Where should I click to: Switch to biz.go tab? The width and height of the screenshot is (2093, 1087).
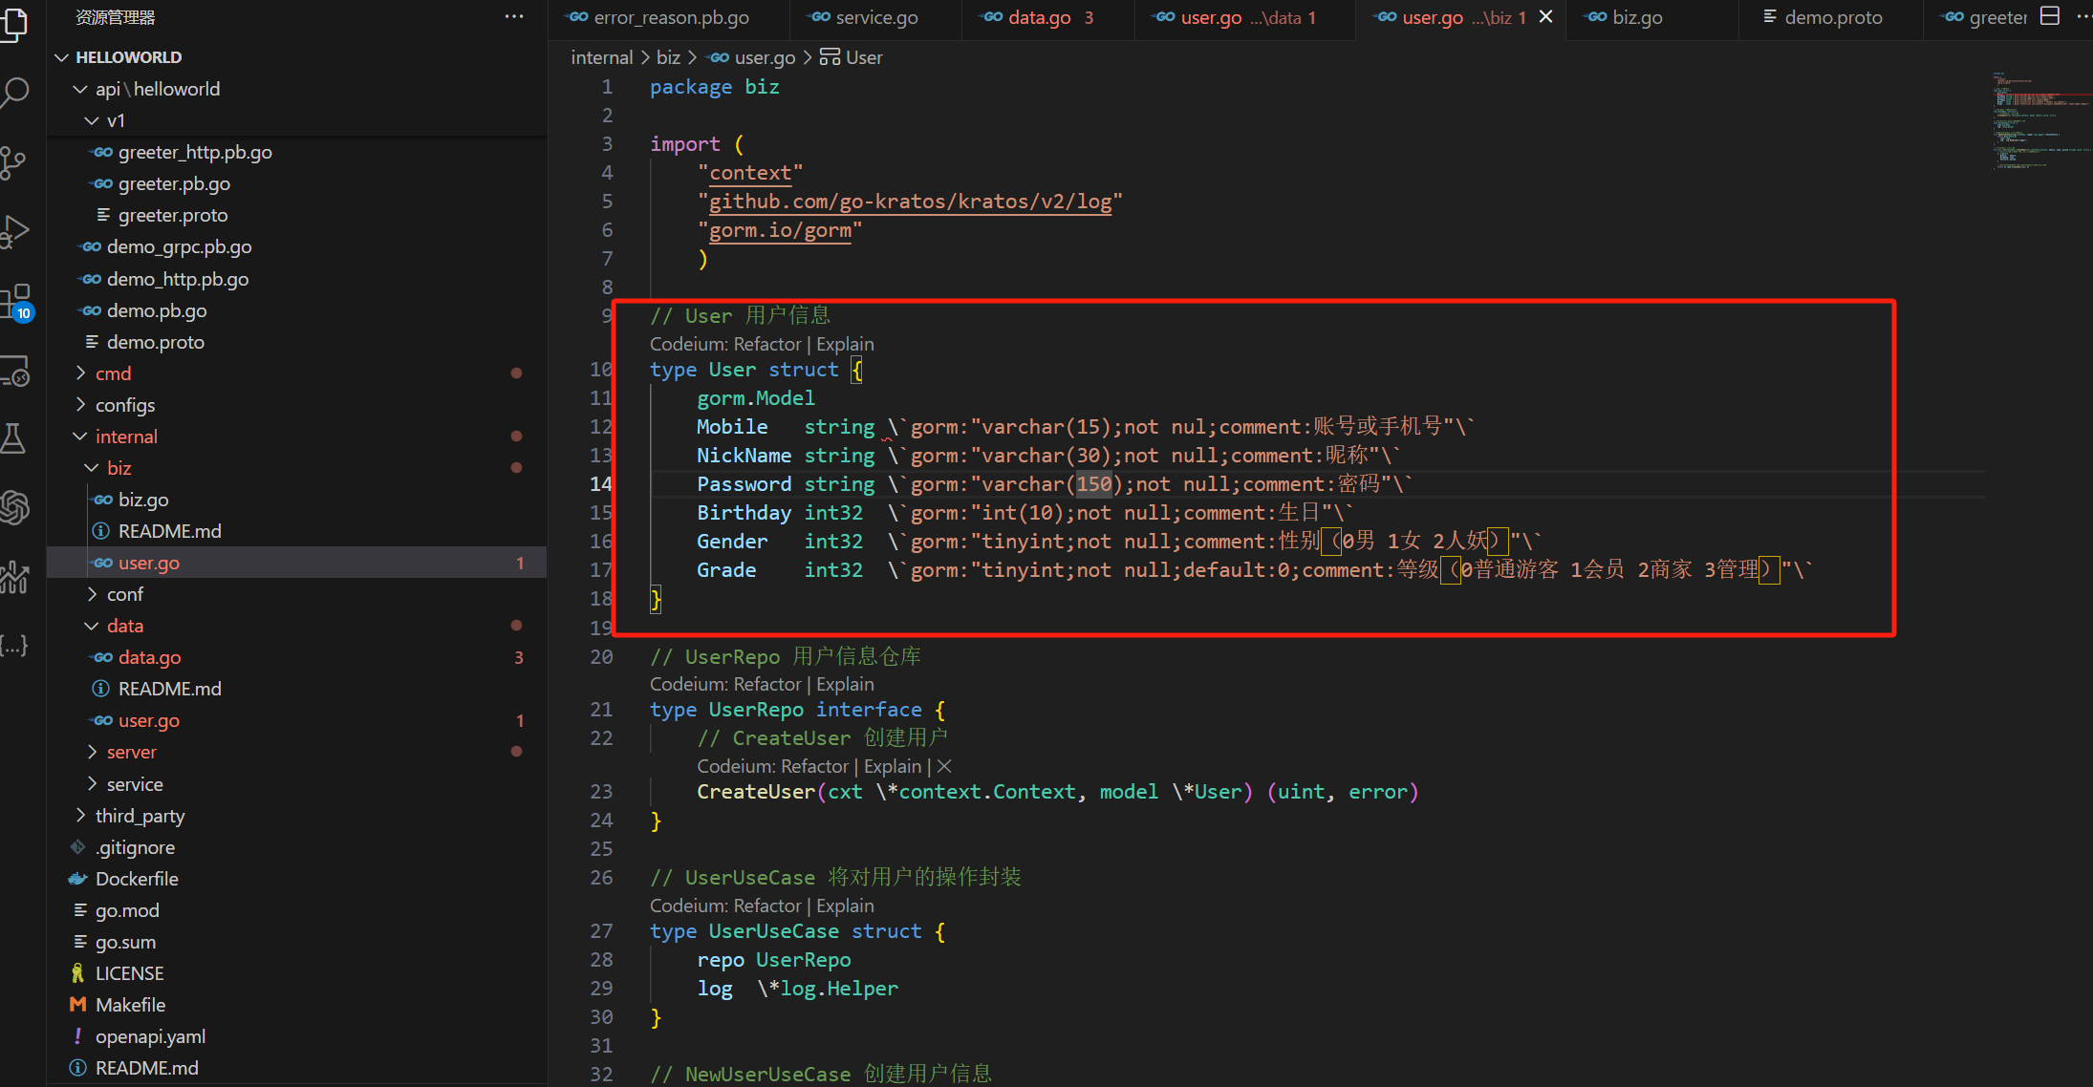1652,18
